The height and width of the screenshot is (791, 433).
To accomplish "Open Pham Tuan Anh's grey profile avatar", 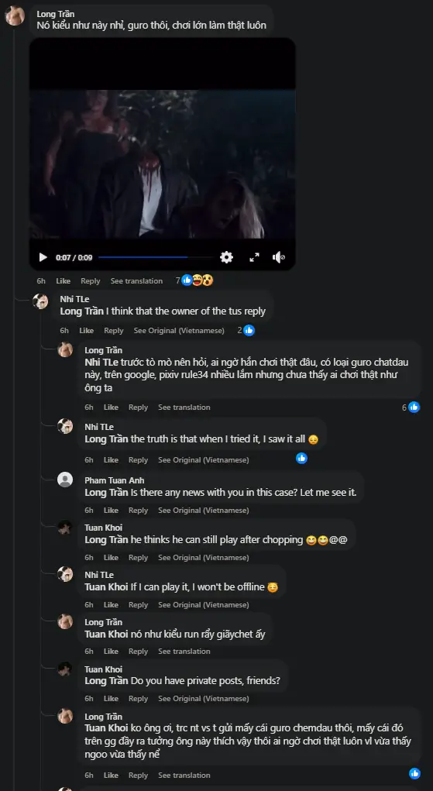I will (x=65, y=480).
